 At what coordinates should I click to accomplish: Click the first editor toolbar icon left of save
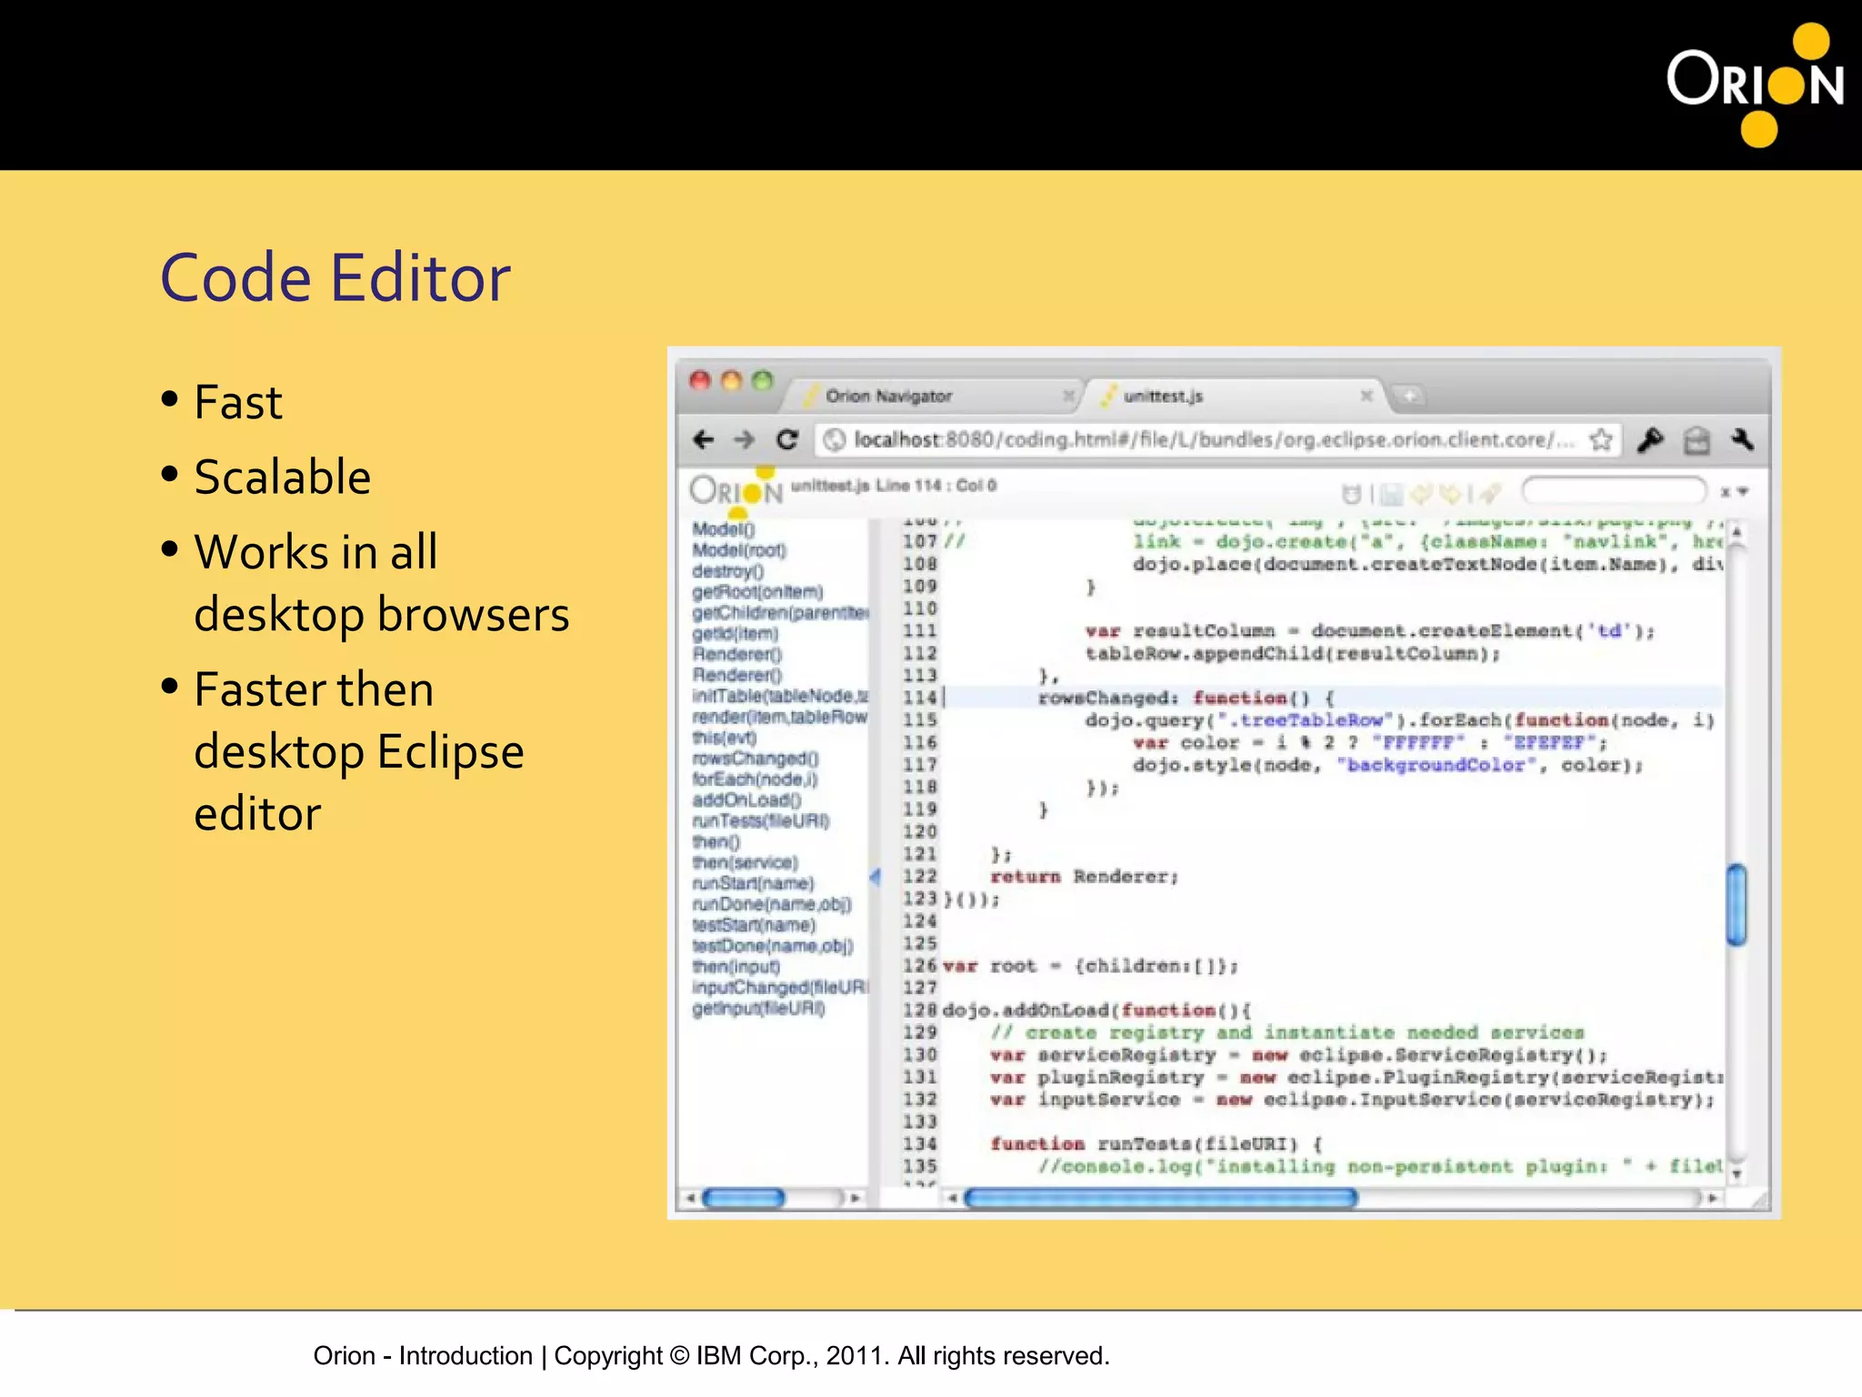point(1352,494)
